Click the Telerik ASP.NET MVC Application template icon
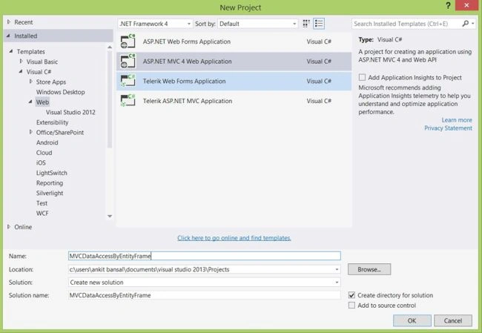 [x=128, y=101]
